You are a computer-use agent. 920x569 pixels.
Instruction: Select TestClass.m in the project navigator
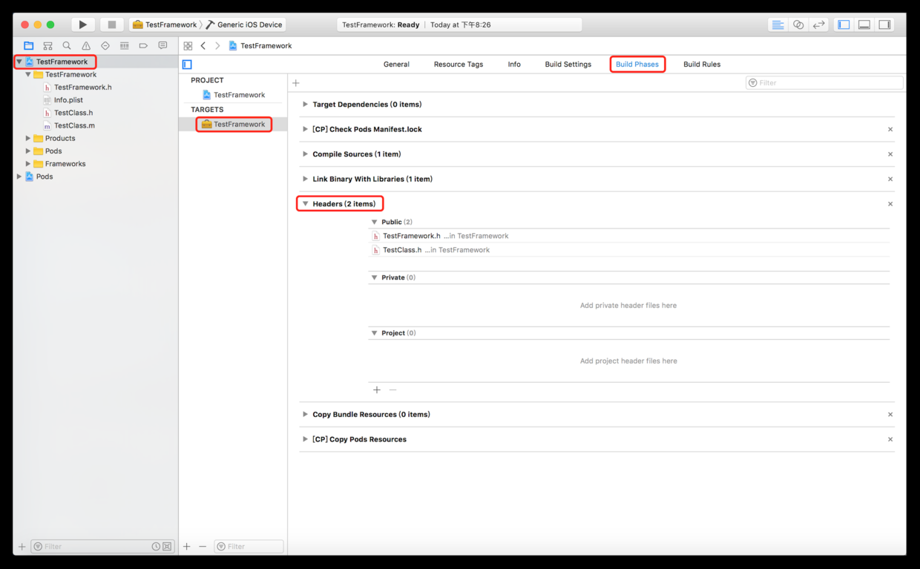pyautogui.click(x=74, y=126)
